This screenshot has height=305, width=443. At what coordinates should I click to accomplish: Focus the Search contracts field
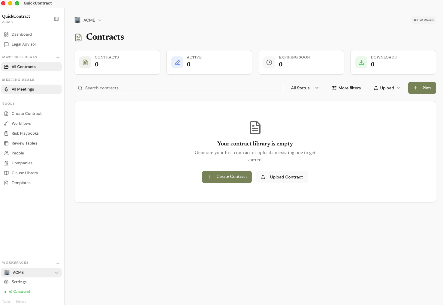click(x=179, y=88)
